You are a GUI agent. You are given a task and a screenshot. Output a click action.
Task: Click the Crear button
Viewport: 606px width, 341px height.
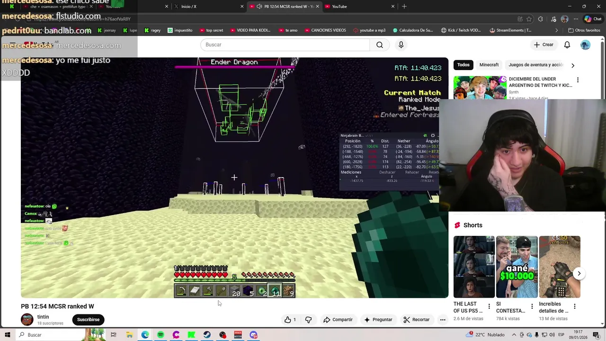pyautogui.click(x=544, y=45)
